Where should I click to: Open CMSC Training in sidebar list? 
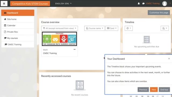18,44
